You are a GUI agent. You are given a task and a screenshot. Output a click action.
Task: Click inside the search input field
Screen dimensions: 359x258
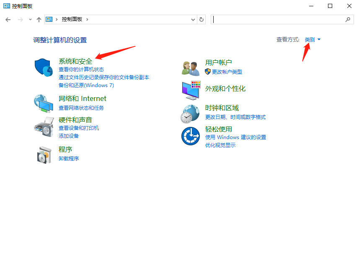(281, 19)
